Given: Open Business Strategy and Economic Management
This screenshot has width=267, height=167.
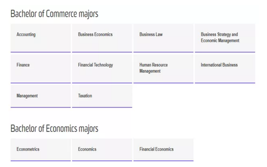Looking at the screenshot, I should 225,38.
